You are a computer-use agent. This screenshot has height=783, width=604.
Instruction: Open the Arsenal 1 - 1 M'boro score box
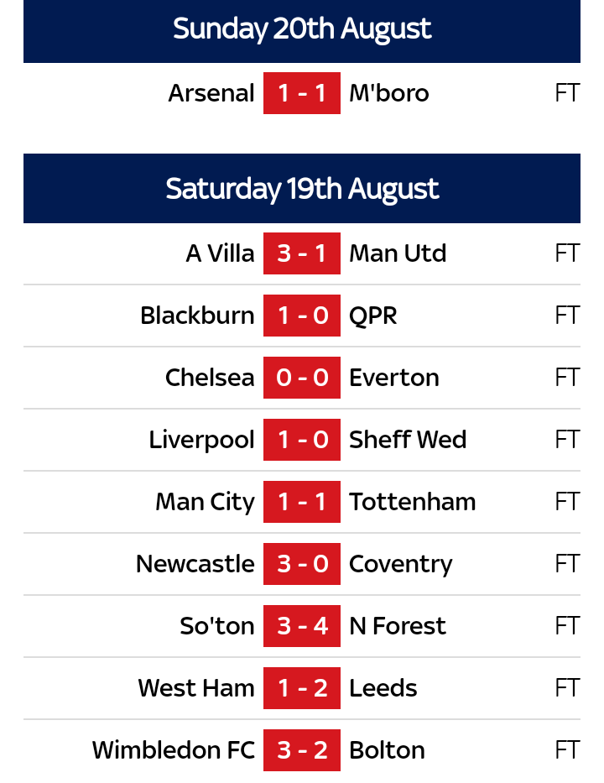click(302, 93)
